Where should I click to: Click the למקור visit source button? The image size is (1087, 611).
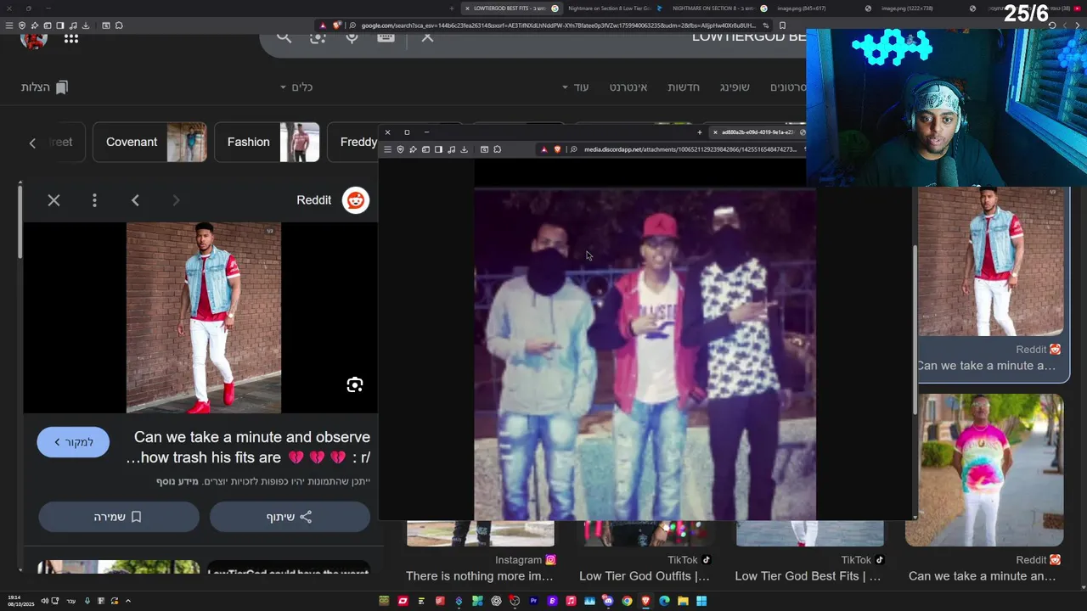pyautogui.click(x=73, y=442)
